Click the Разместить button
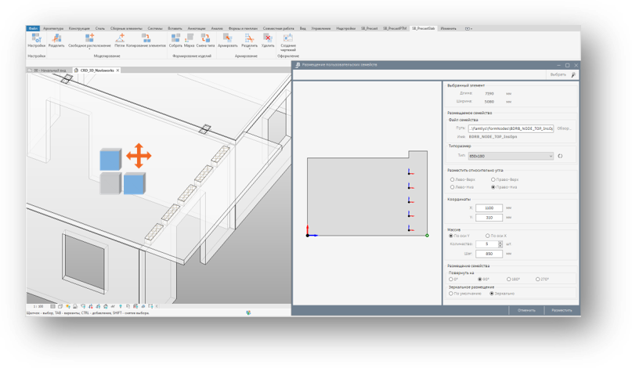632x368 pixels. click(561, 310)
